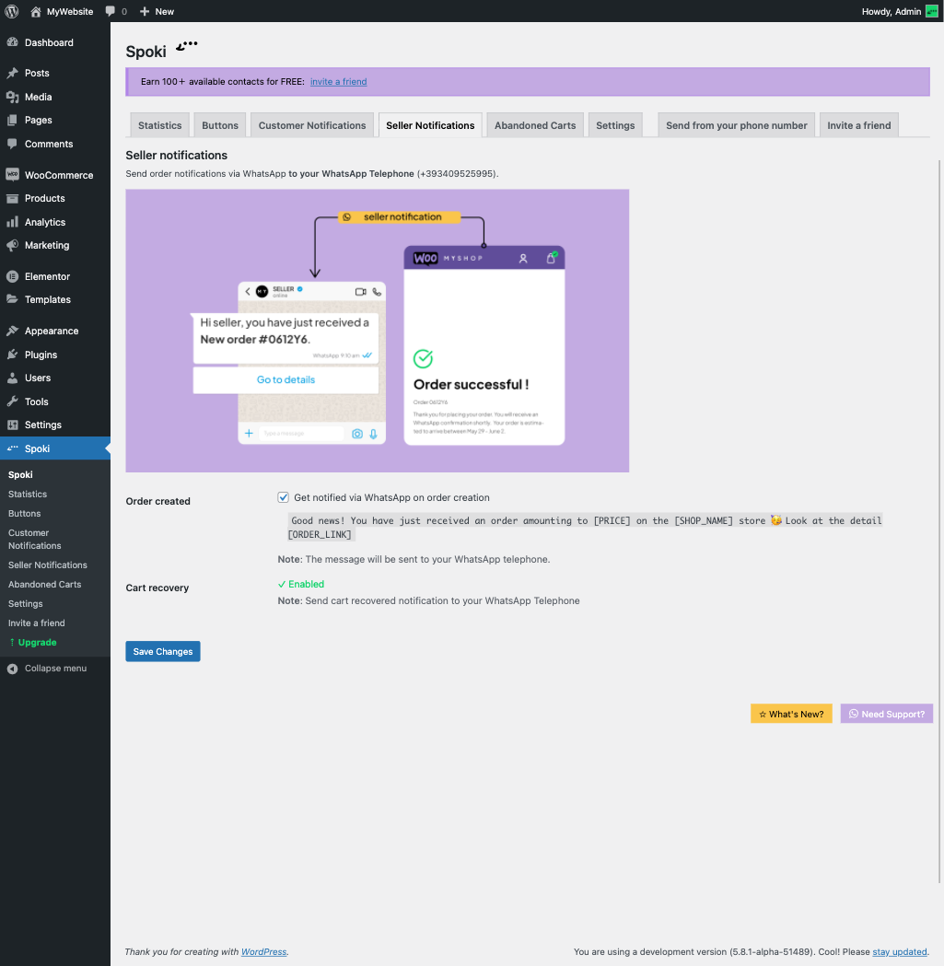Click the WordPress logo icon
This screenshot has height=966, width=944.
[12, 11]
